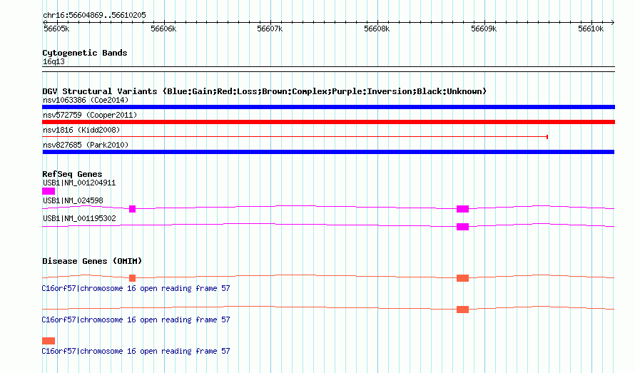Select standalone orange block above last C16orf57 label

(x=49, y=341)
